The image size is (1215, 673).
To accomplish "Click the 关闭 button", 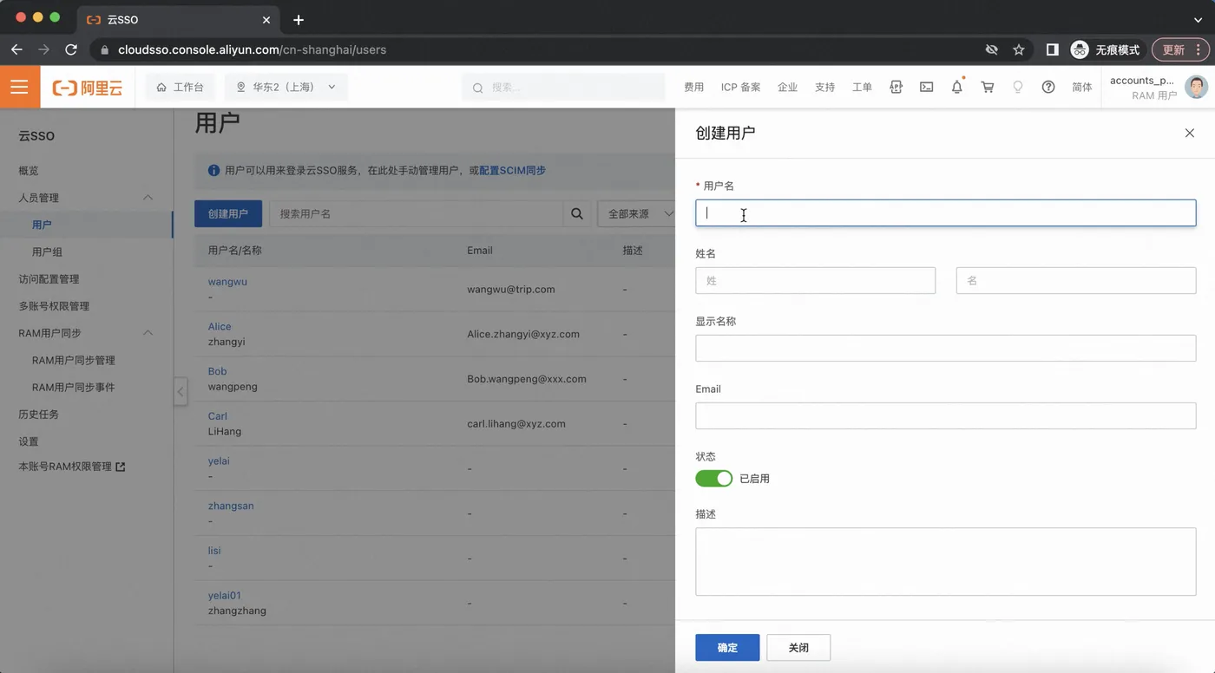I will click(x=798, y=648).
